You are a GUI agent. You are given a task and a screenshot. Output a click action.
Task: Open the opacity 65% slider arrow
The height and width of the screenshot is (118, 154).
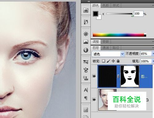153,54
